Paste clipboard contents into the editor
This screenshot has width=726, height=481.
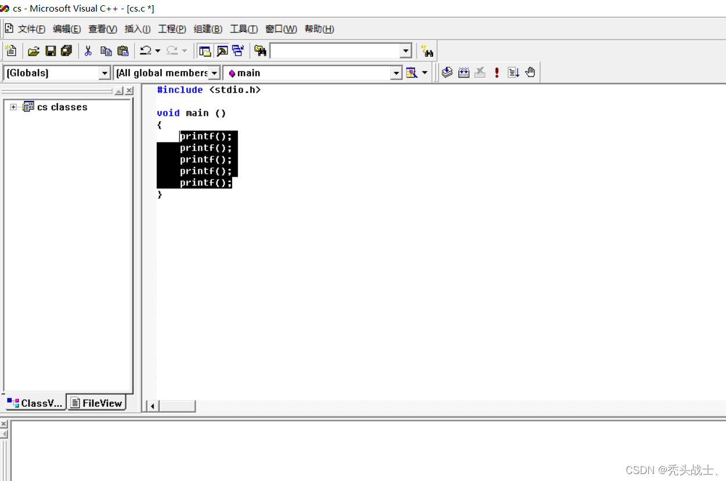click(123, 50)
